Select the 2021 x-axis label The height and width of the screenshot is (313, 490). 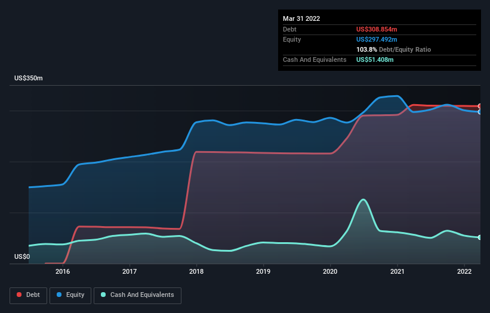397,271
